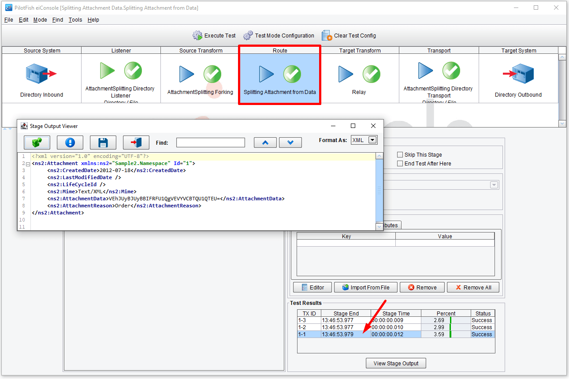569x379 pixels.
Task: Click the Stage Output Viewer title bar icon
Action: coord(24,126)
